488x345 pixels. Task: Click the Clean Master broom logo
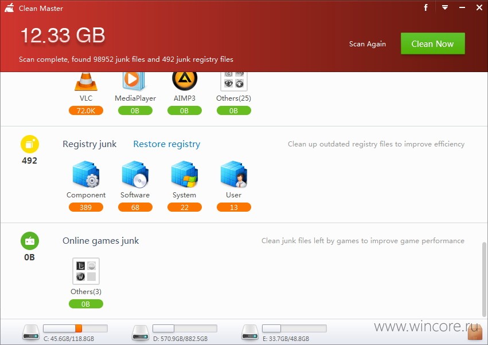coord(9,8)
